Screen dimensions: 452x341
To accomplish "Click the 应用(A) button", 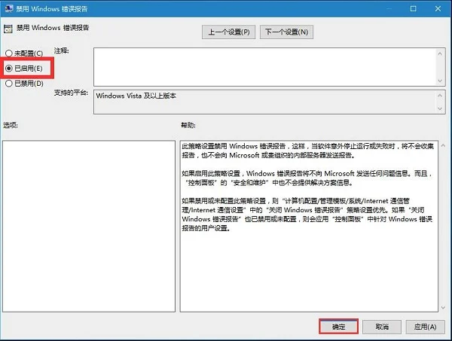I will click(x=425, y=327).
